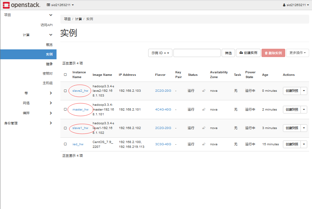312x209 pixels.
Task: Open the 2C2G-20G flavor of slave1_hw
Action: 163,128
